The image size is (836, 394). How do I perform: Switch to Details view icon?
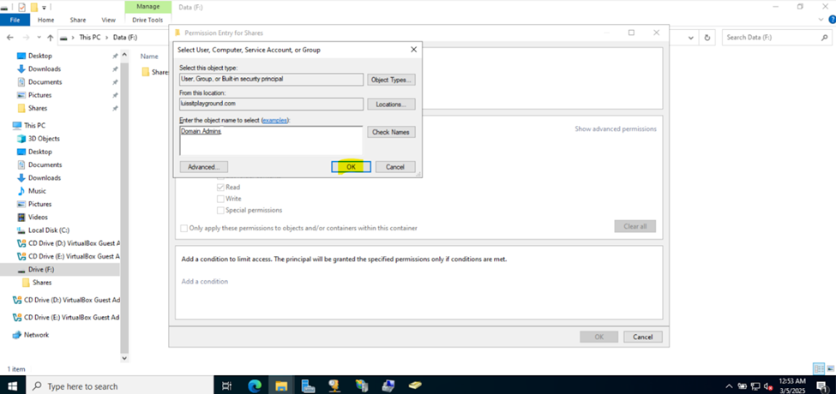(818, 368)
